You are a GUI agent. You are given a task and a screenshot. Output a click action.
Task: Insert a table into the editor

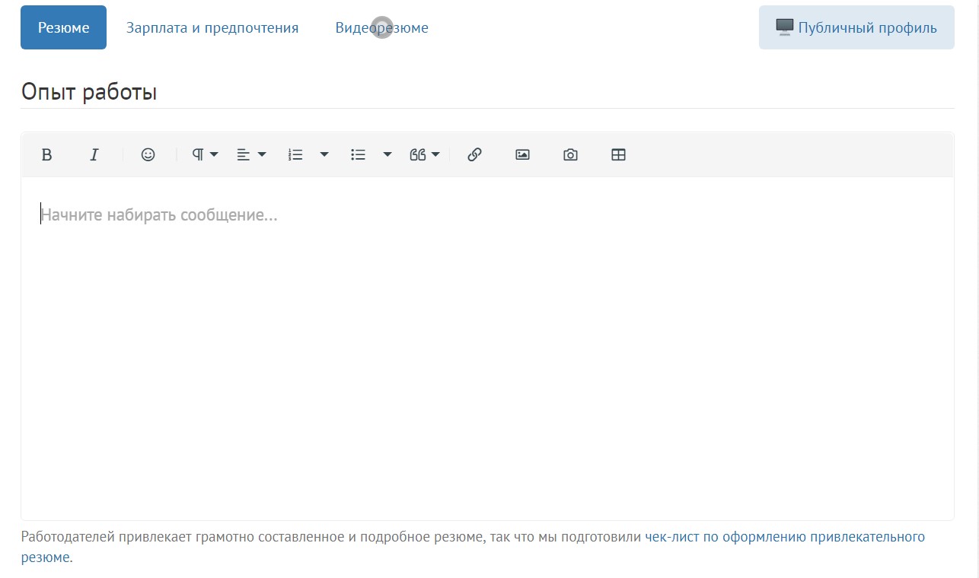618,154
